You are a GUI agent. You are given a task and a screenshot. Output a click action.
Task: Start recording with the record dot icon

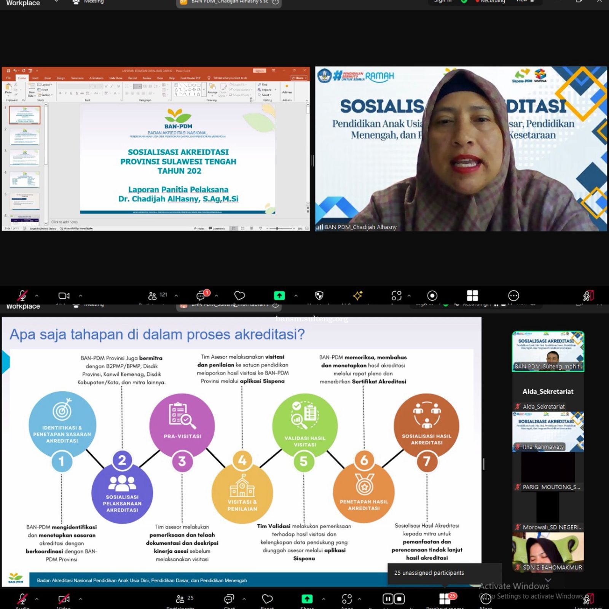click(x=432, y=295)
